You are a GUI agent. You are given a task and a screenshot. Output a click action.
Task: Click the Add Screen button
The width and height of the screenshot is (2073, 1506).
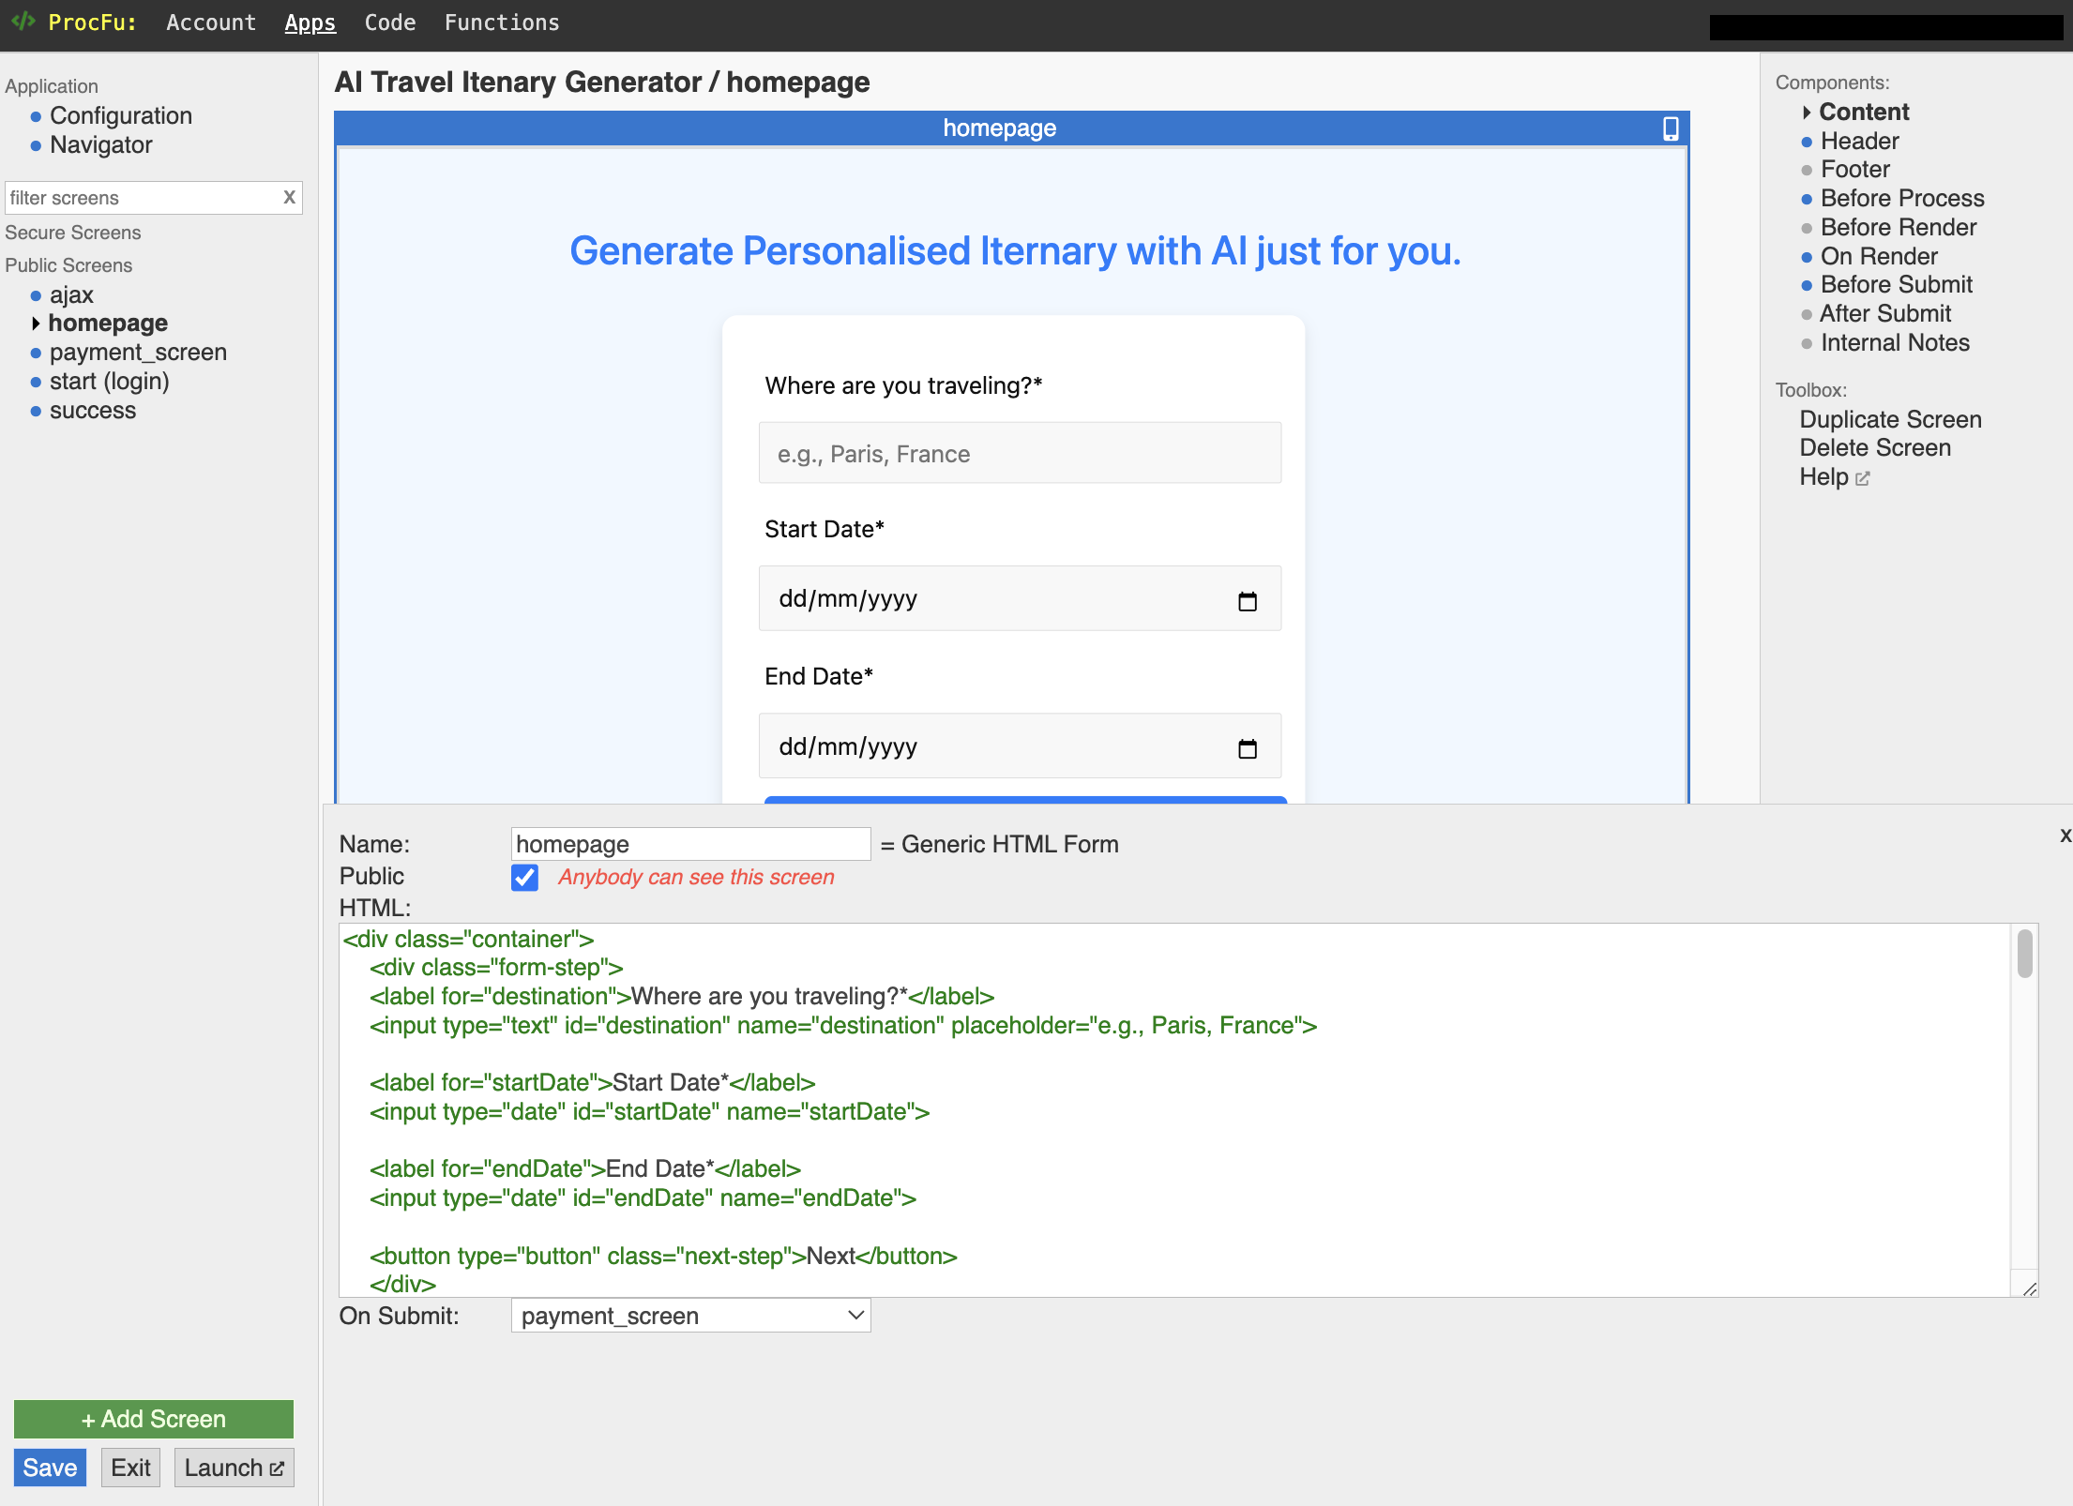point(153,1419)
